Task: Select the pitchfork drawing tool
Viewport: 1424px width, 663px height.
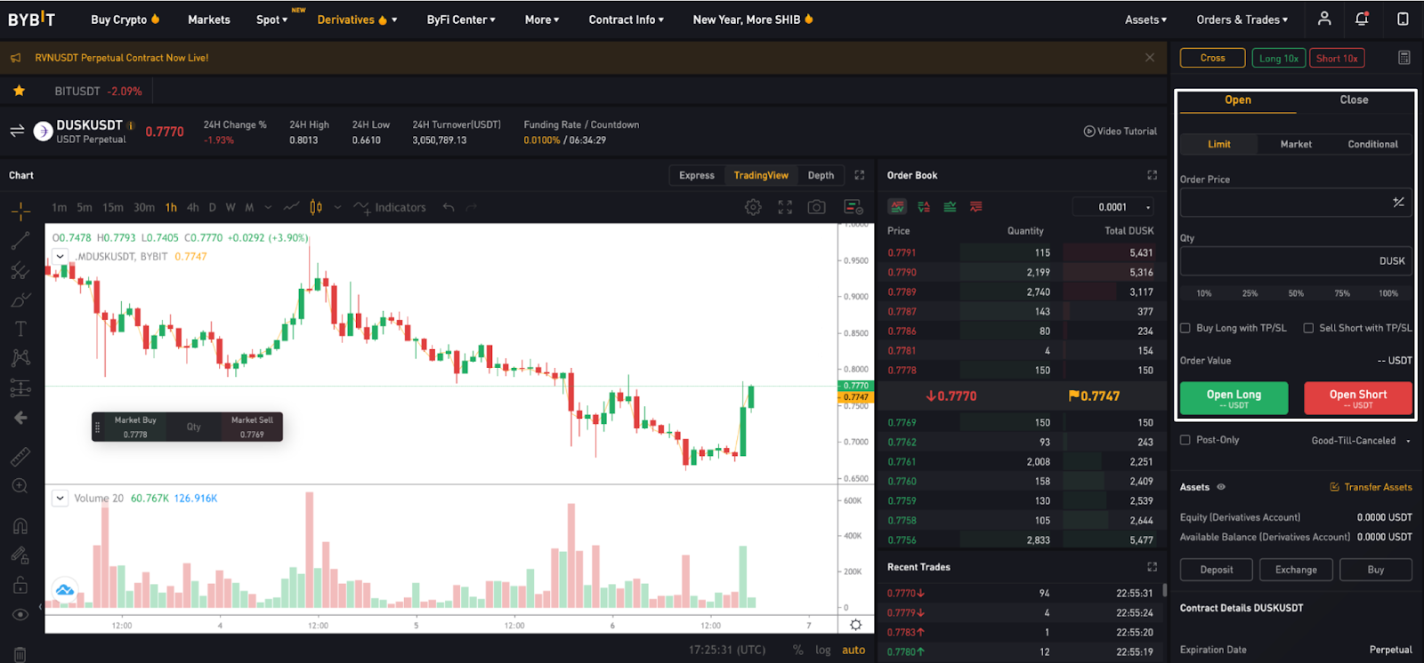Action: coord(20,270)
